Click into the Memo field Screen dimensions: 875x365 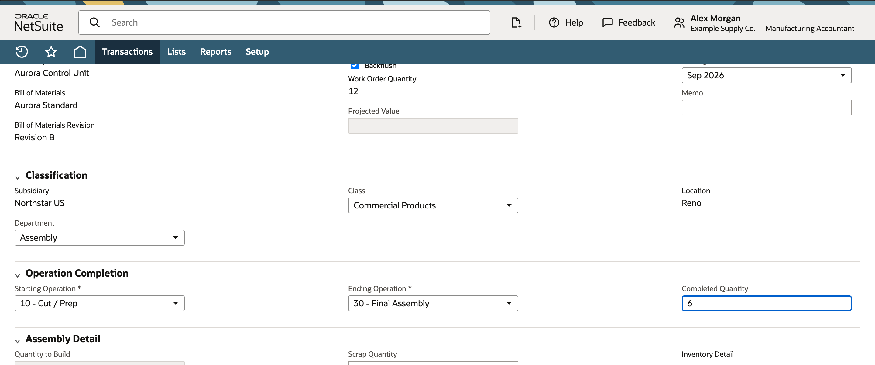[x=766, y=108]
